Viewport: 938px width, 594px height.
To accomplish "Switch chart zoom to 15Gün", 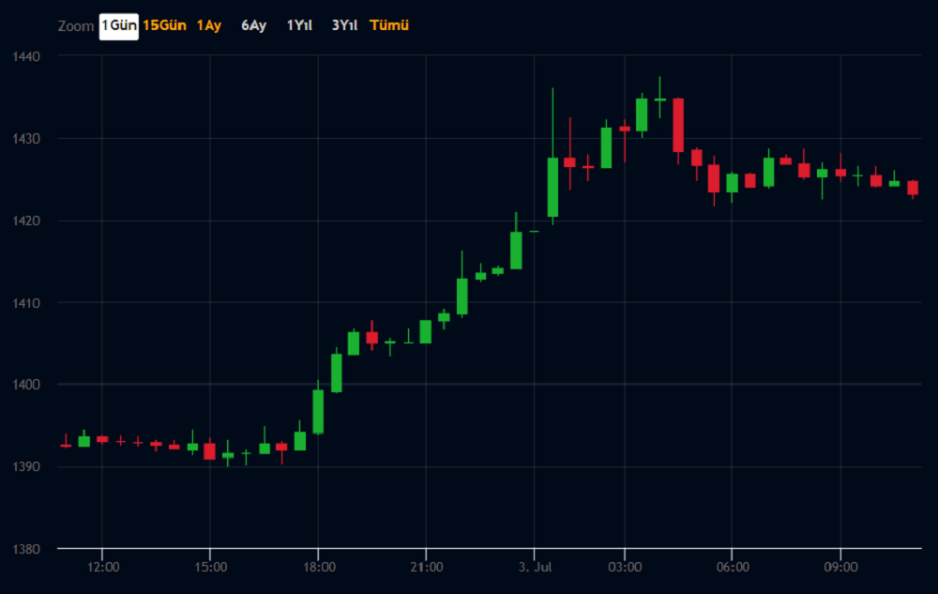I will click(x=164, y=25).
